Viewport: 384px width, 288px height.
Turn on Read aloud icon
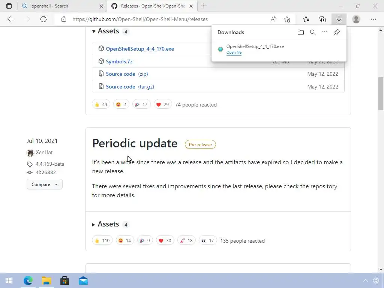click(273, 19)
